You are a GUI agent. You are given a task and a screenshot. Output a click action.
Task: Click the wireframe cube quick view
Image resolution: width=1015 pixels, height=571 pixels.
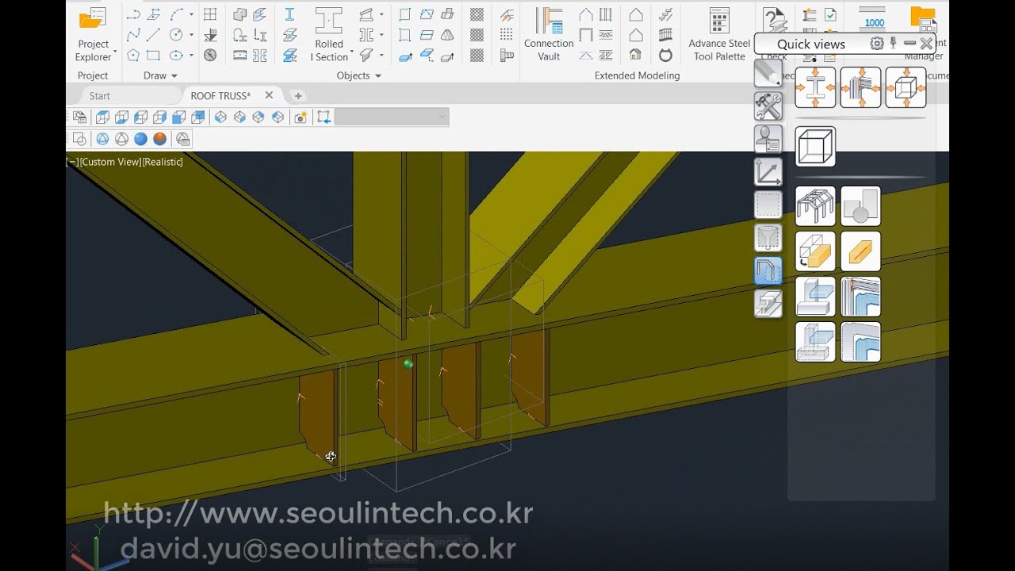[x=815, y=147]
